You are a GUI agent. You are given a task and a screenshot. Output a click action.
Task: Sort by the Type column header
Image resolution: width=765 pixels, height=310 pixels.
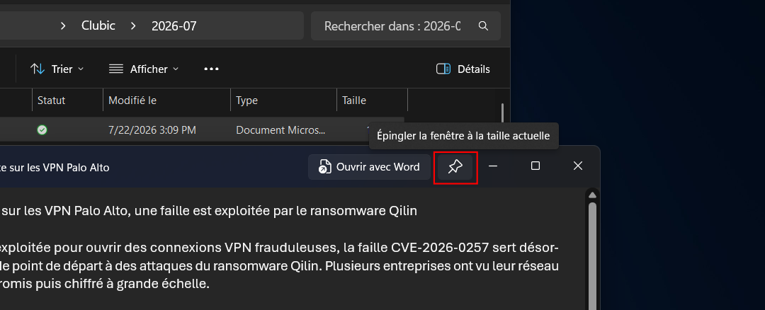pos(283,101)
